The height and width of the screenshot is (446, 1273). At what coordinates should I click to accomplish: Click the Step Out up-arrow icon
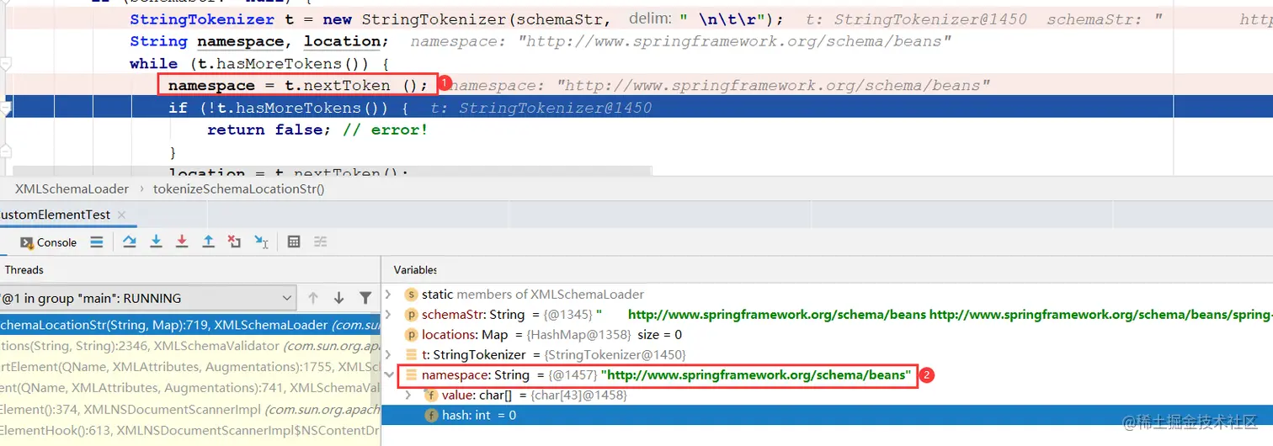point(208,242)
